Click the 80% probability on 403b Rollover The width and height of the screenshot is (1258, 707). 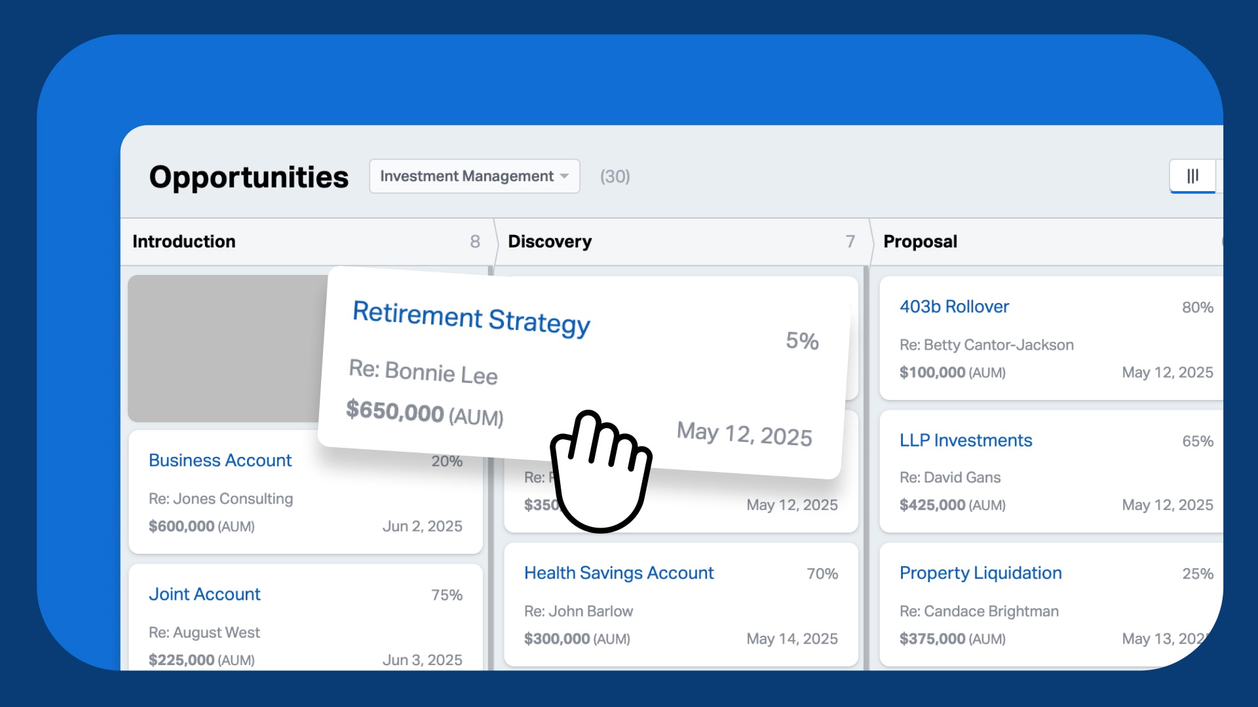(x=1197, y=308)
